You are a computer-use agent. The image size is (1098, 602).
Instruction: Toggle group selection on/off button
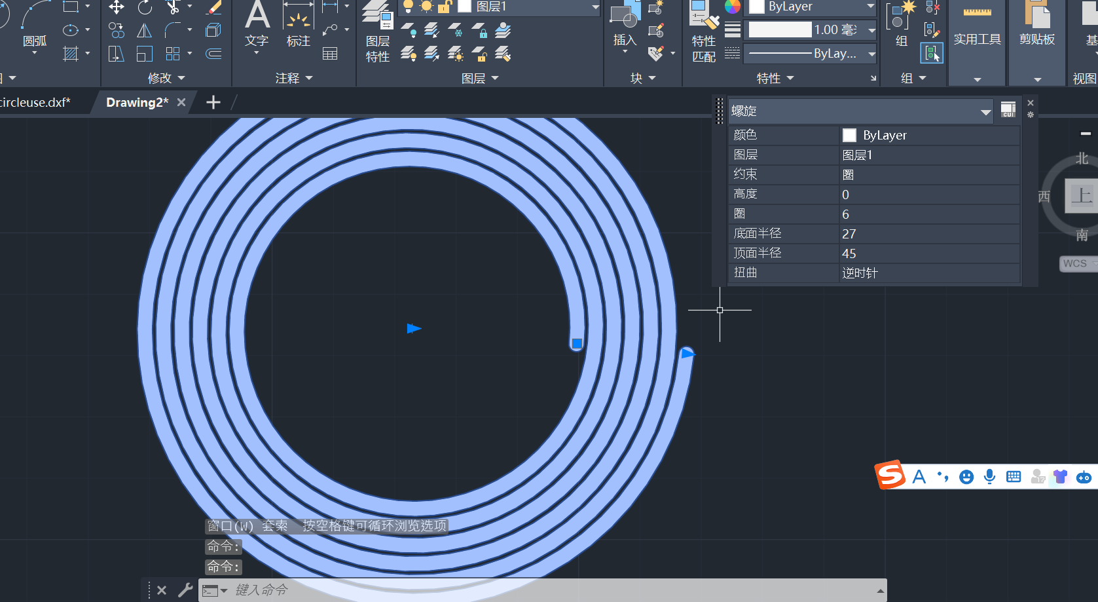(931, 53)
